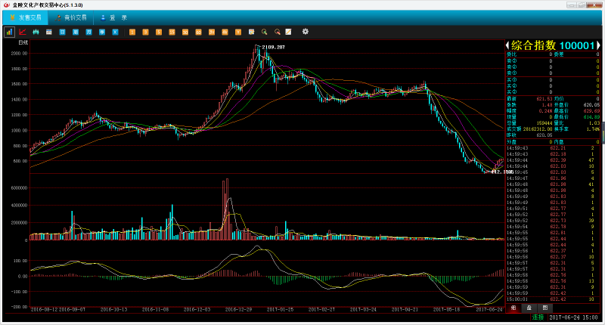Click the 连接 connection status
605x325 pixels.
click(x=538, y=317)
